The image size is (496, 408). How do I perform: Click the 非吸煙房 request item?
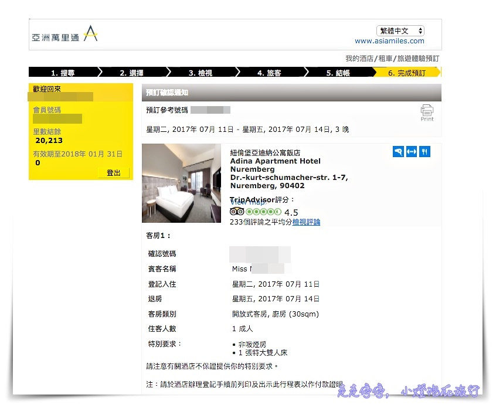click(252, 344)
